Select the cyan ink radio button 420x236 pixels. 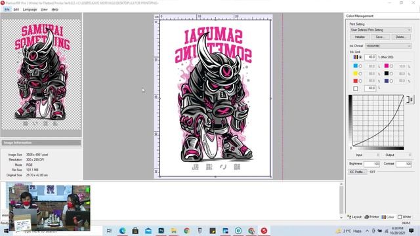point(360,66)
